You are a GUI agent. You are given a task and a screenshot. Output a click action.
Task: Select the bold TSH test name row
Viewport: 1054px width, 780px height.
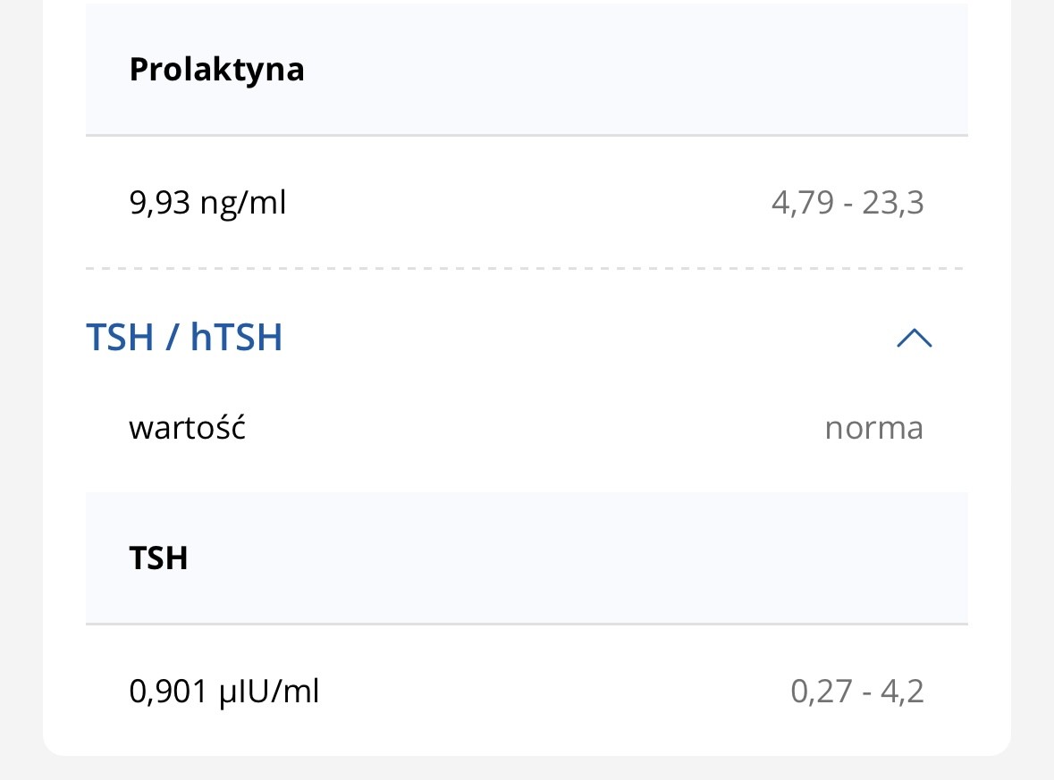(158, 558)
